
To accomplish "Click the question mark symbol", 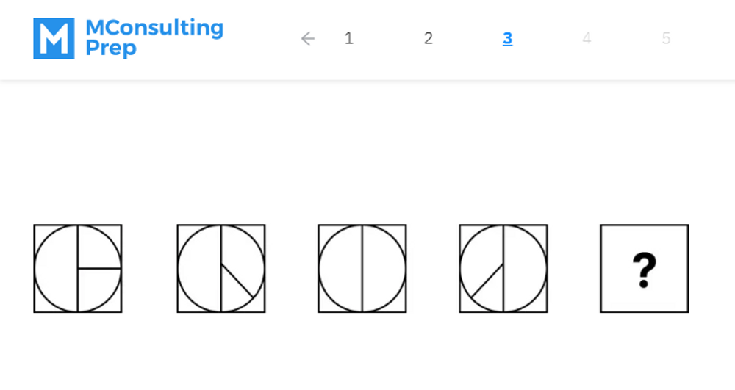I will click(x=644, y=270).
